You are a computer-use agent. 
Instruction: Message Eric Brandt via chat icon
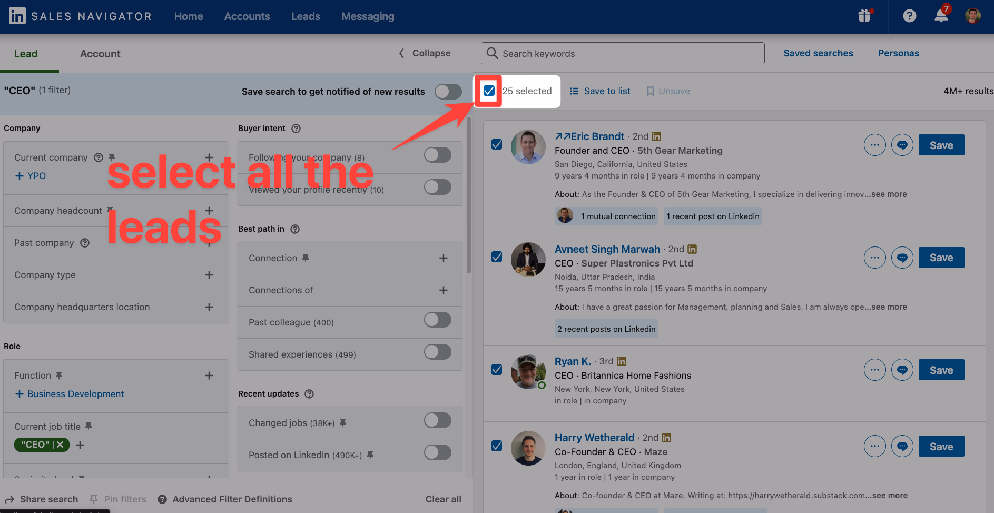pyautogui.click(x=902, y=145)
